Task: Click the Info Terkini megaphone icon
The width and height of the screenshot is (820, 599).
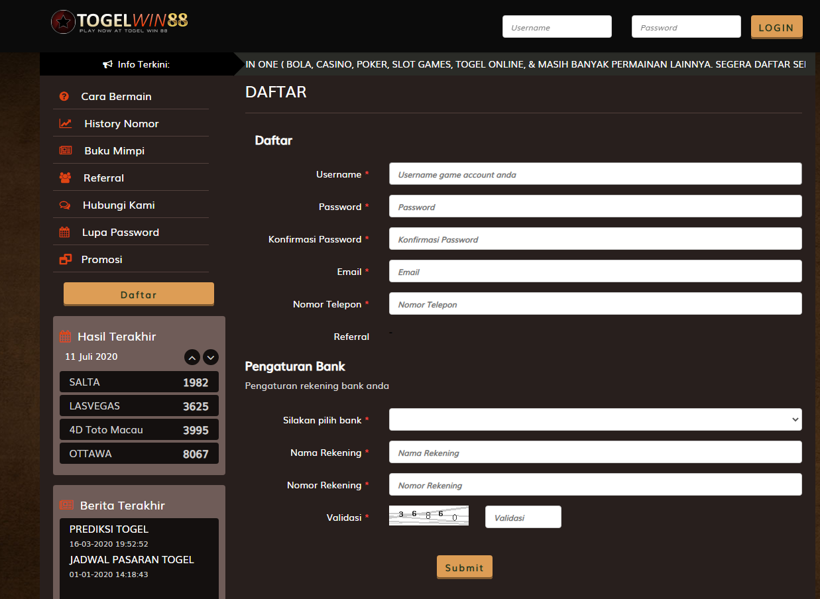Action: pos(107,64)
